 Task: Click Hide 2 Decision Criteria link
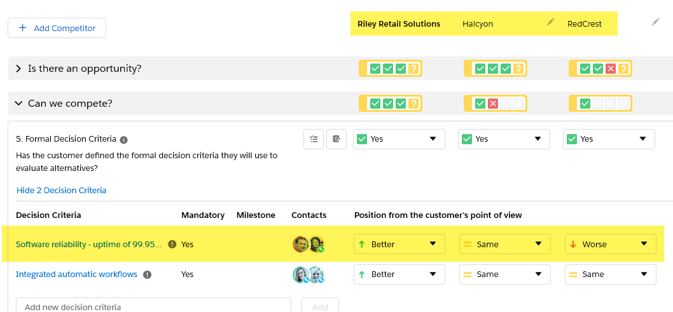(61, 190)
